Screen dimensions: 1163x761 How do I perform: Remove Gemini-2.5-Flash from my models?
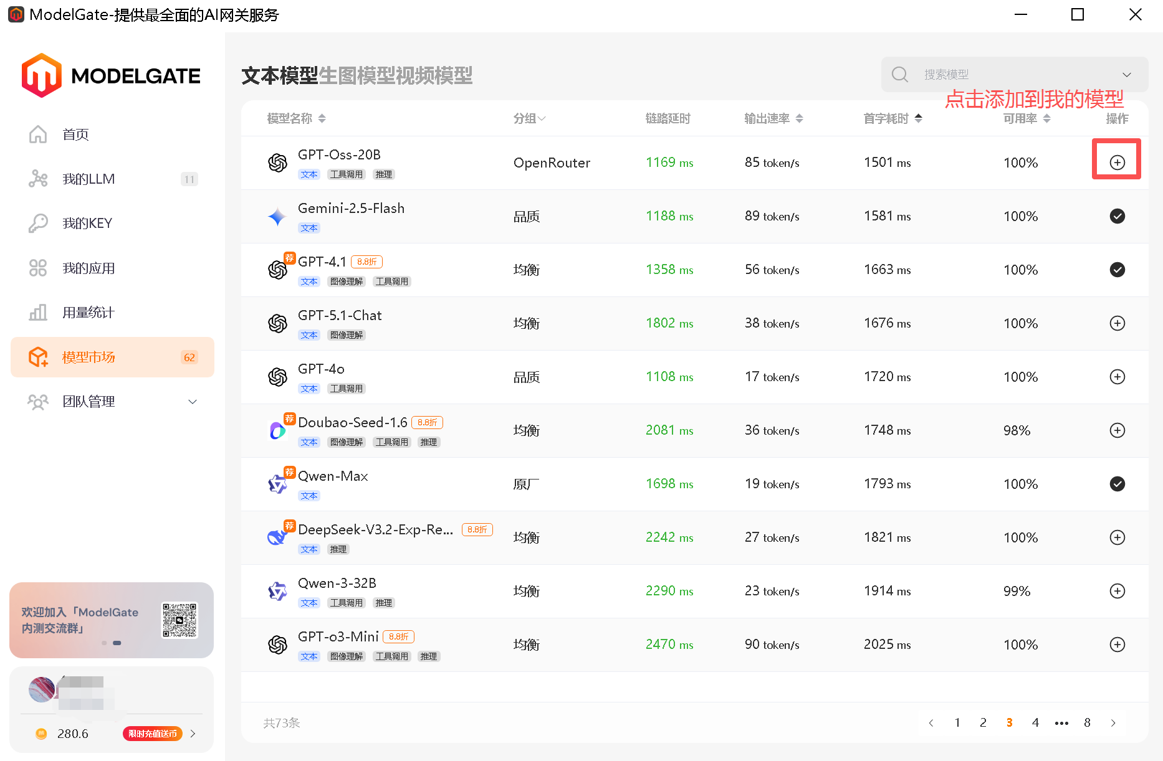[1118, 216]
